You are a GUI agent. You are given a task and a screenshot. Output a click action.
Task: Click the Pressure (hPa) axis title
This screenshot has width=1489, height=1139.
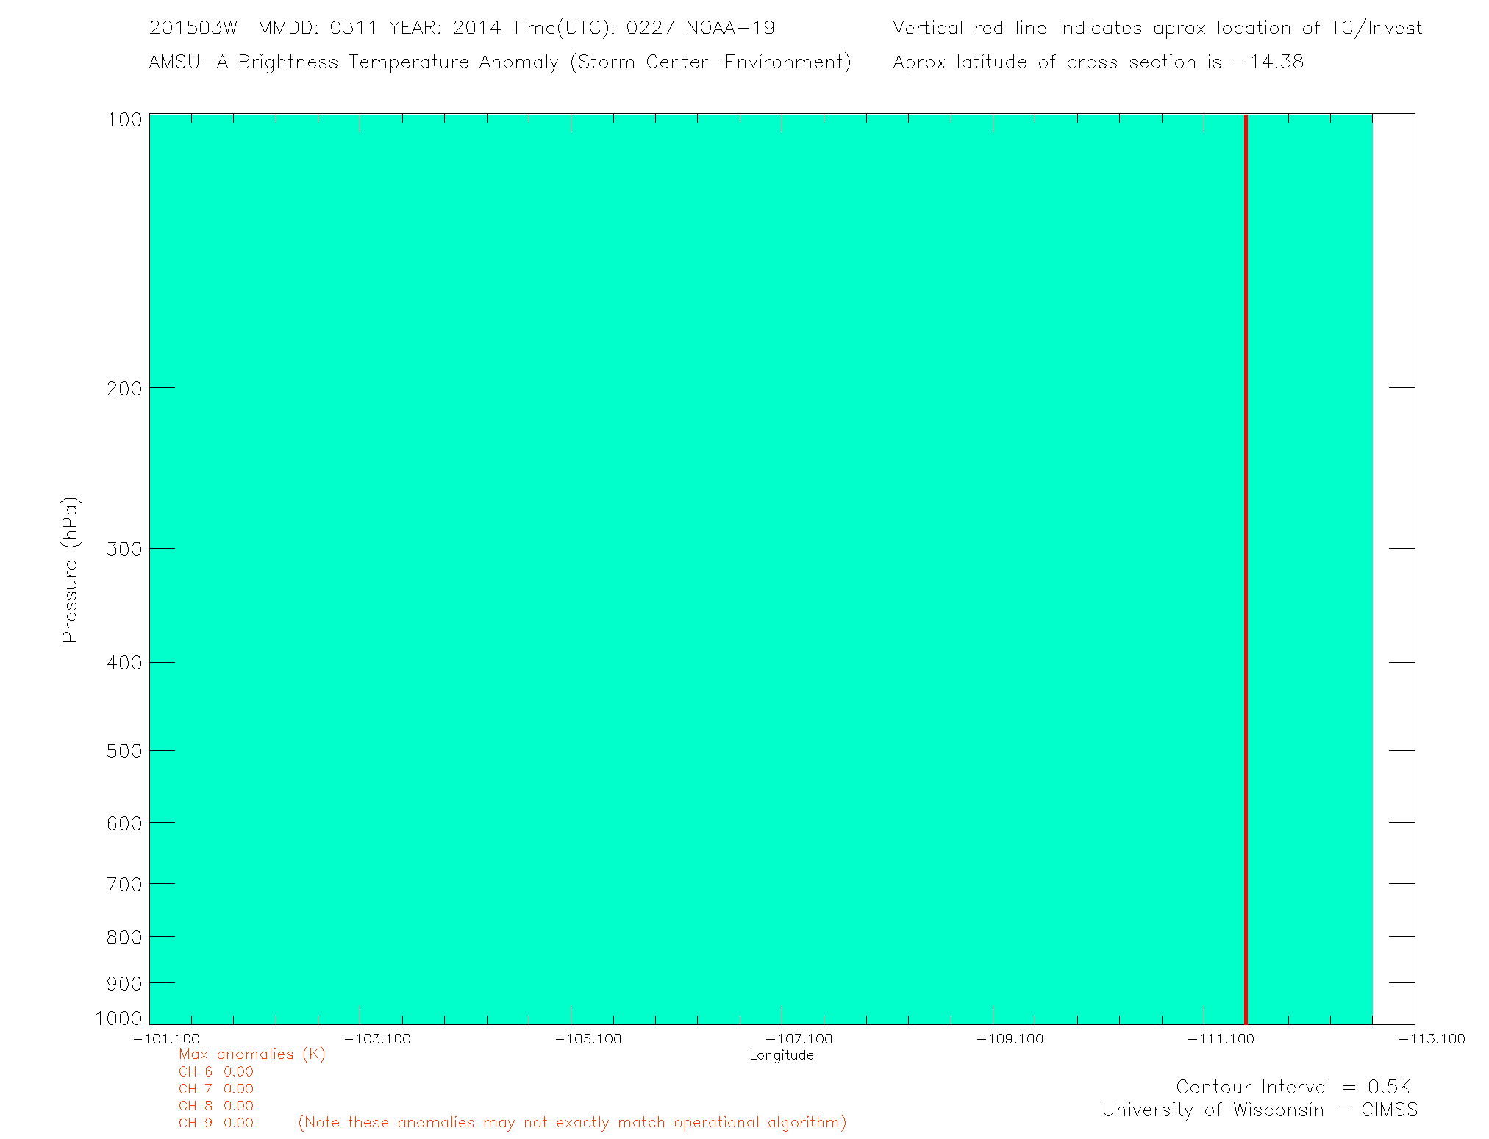(x=70, y=570)
